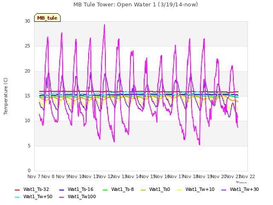The width and height of the screenshot is (273, 205).
Task: Click the blue Wat1_Ts-16 legend swatch
Action: point(61,190)
